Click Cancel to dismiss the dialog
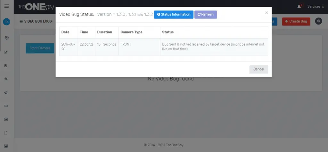Viewport: 328px width, 152px height. tap(258, 69)
